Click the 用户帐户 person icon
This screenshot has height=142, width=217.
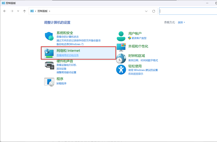tap(121, 36)
